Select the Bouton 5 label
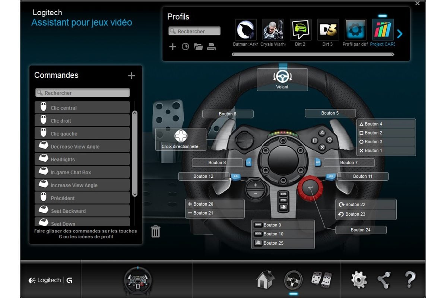The height and width of the screenshot is (298, 447). point(330,113)
